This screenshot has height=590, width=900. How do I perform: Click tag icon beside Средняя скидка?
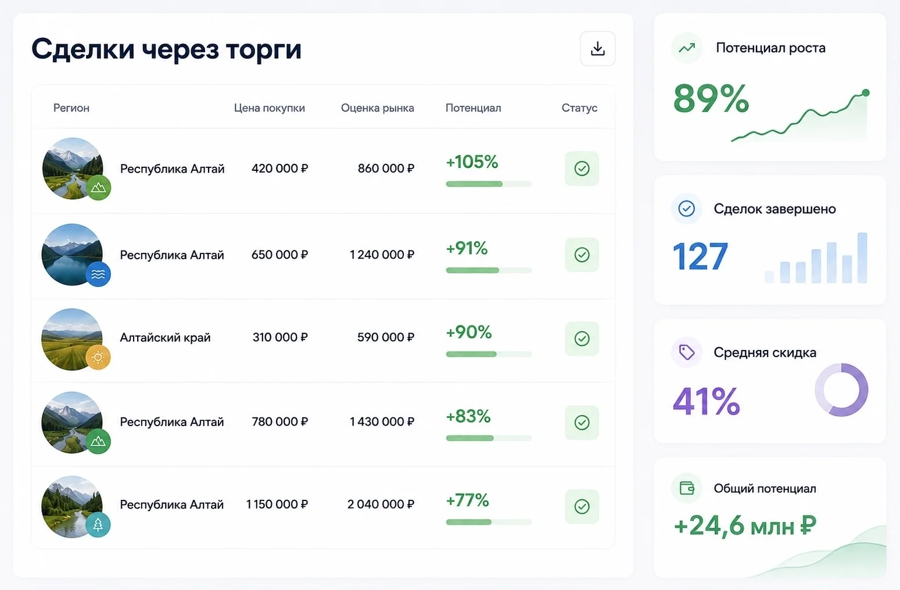click(x=687, y=352)
